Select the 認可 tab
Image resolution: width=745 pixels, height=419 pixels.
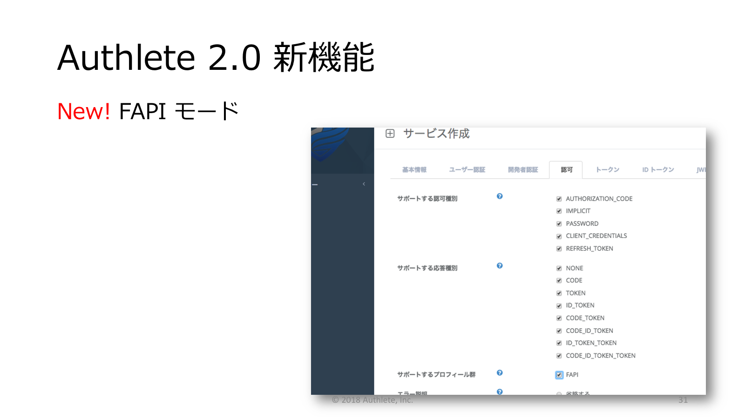coord(566,170)
